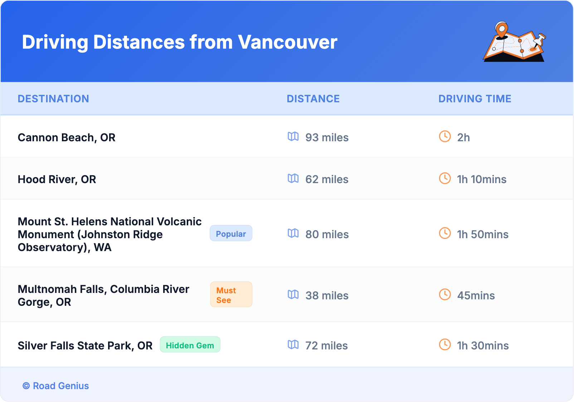The height and width of the screenshot is (402, 574).
Task: Click the clock icon beside 1h 50mins
Action: (x=445, y=234)
